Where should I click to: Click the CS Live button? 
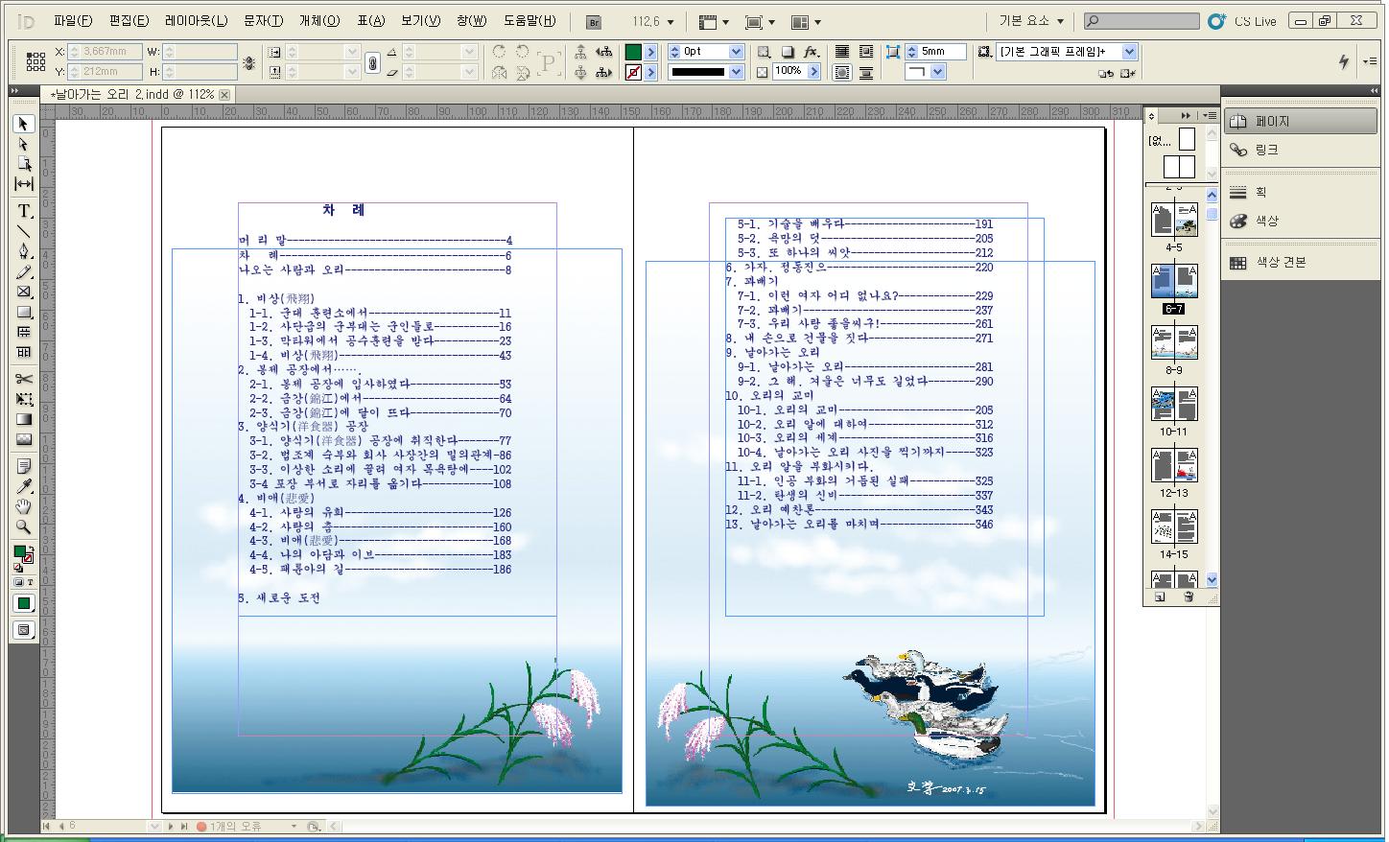(1243, 21)
